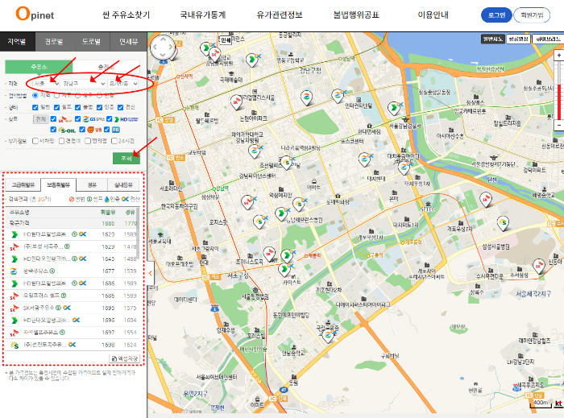Open the 고급휘발유 price tab
564x418 pixels.
point(23,184)
